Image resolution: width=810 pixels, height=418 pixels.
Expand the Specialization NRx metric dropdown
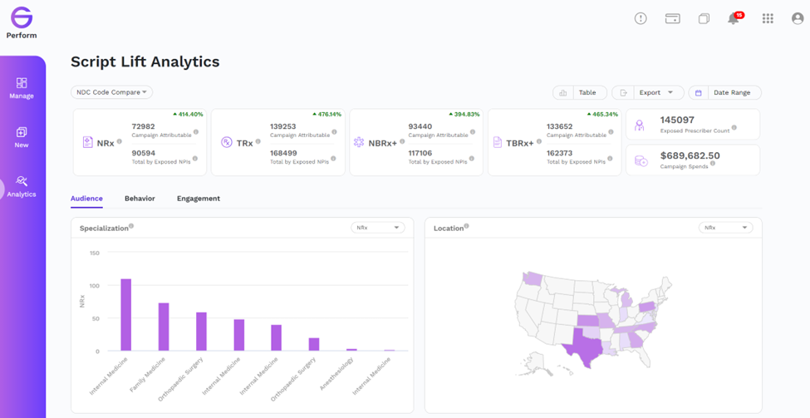coord(378,228)
